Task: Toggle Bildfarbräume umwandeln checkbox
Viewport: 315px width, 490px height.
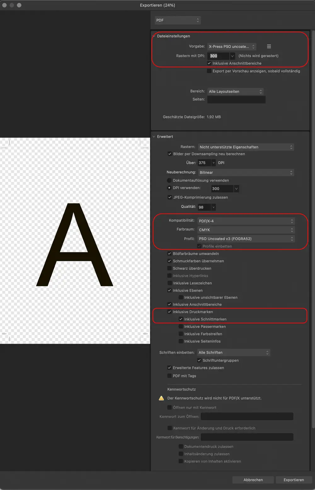Action: pos(169,254)
